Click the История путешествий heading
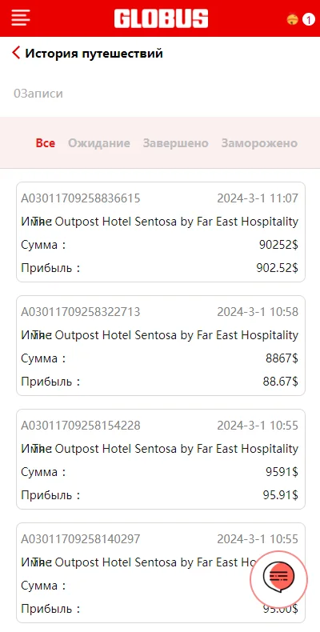Screen dimensions: 320x632 pyautogui.click(x=94, y=53)
